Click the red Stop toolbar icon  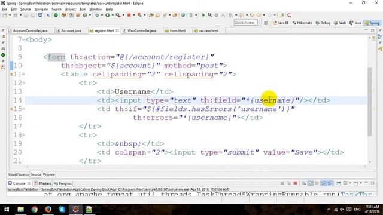pyautogui.click(x=129, y=15)
